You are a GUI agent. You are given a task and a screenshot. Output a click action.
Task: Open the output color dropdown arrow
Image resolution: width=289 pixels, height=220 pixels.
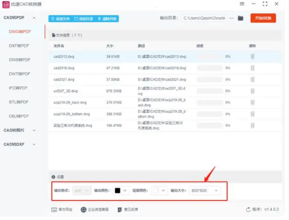click(125, 190)
